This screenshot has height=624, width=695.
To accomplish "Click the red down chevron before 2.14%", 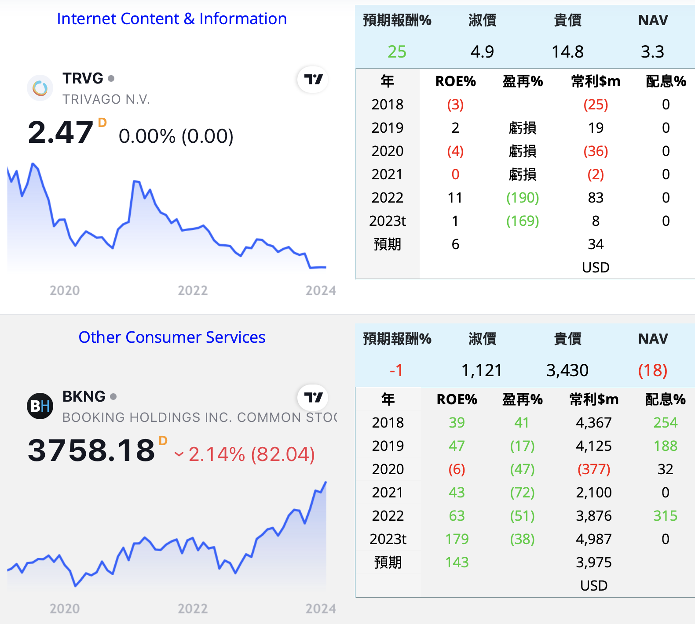I will 179,454.
